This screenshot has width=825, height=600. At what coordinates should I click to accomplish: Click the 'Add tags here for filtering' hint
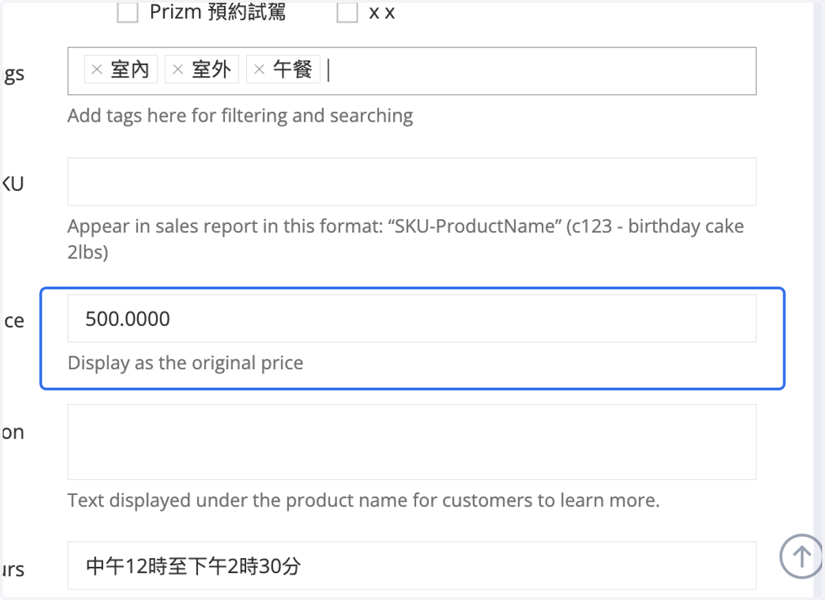(241, 115)
